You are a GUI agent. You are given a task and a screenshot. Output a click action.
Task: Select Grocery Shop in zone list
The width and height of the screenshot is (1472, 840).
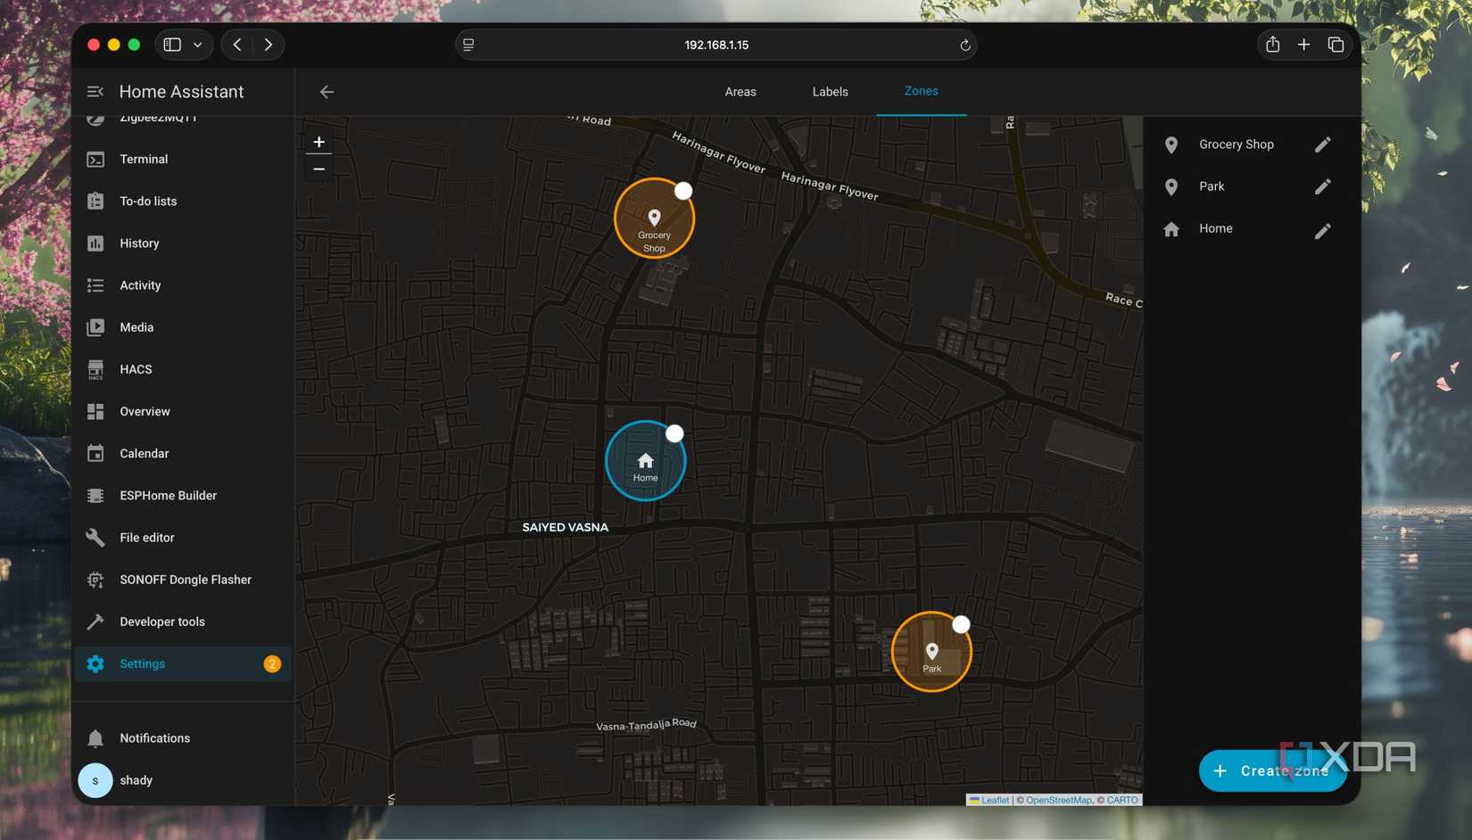click(x=1236, y=144)
